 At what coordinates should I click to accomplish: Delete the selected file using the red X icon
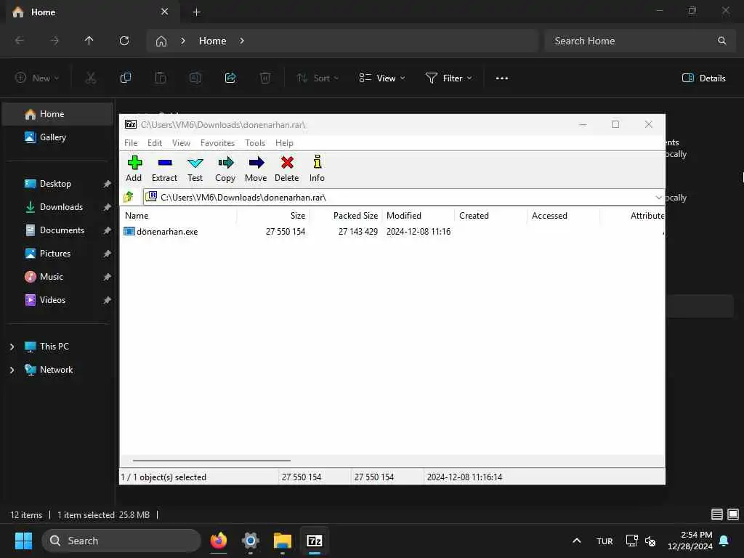click(286, 169)
